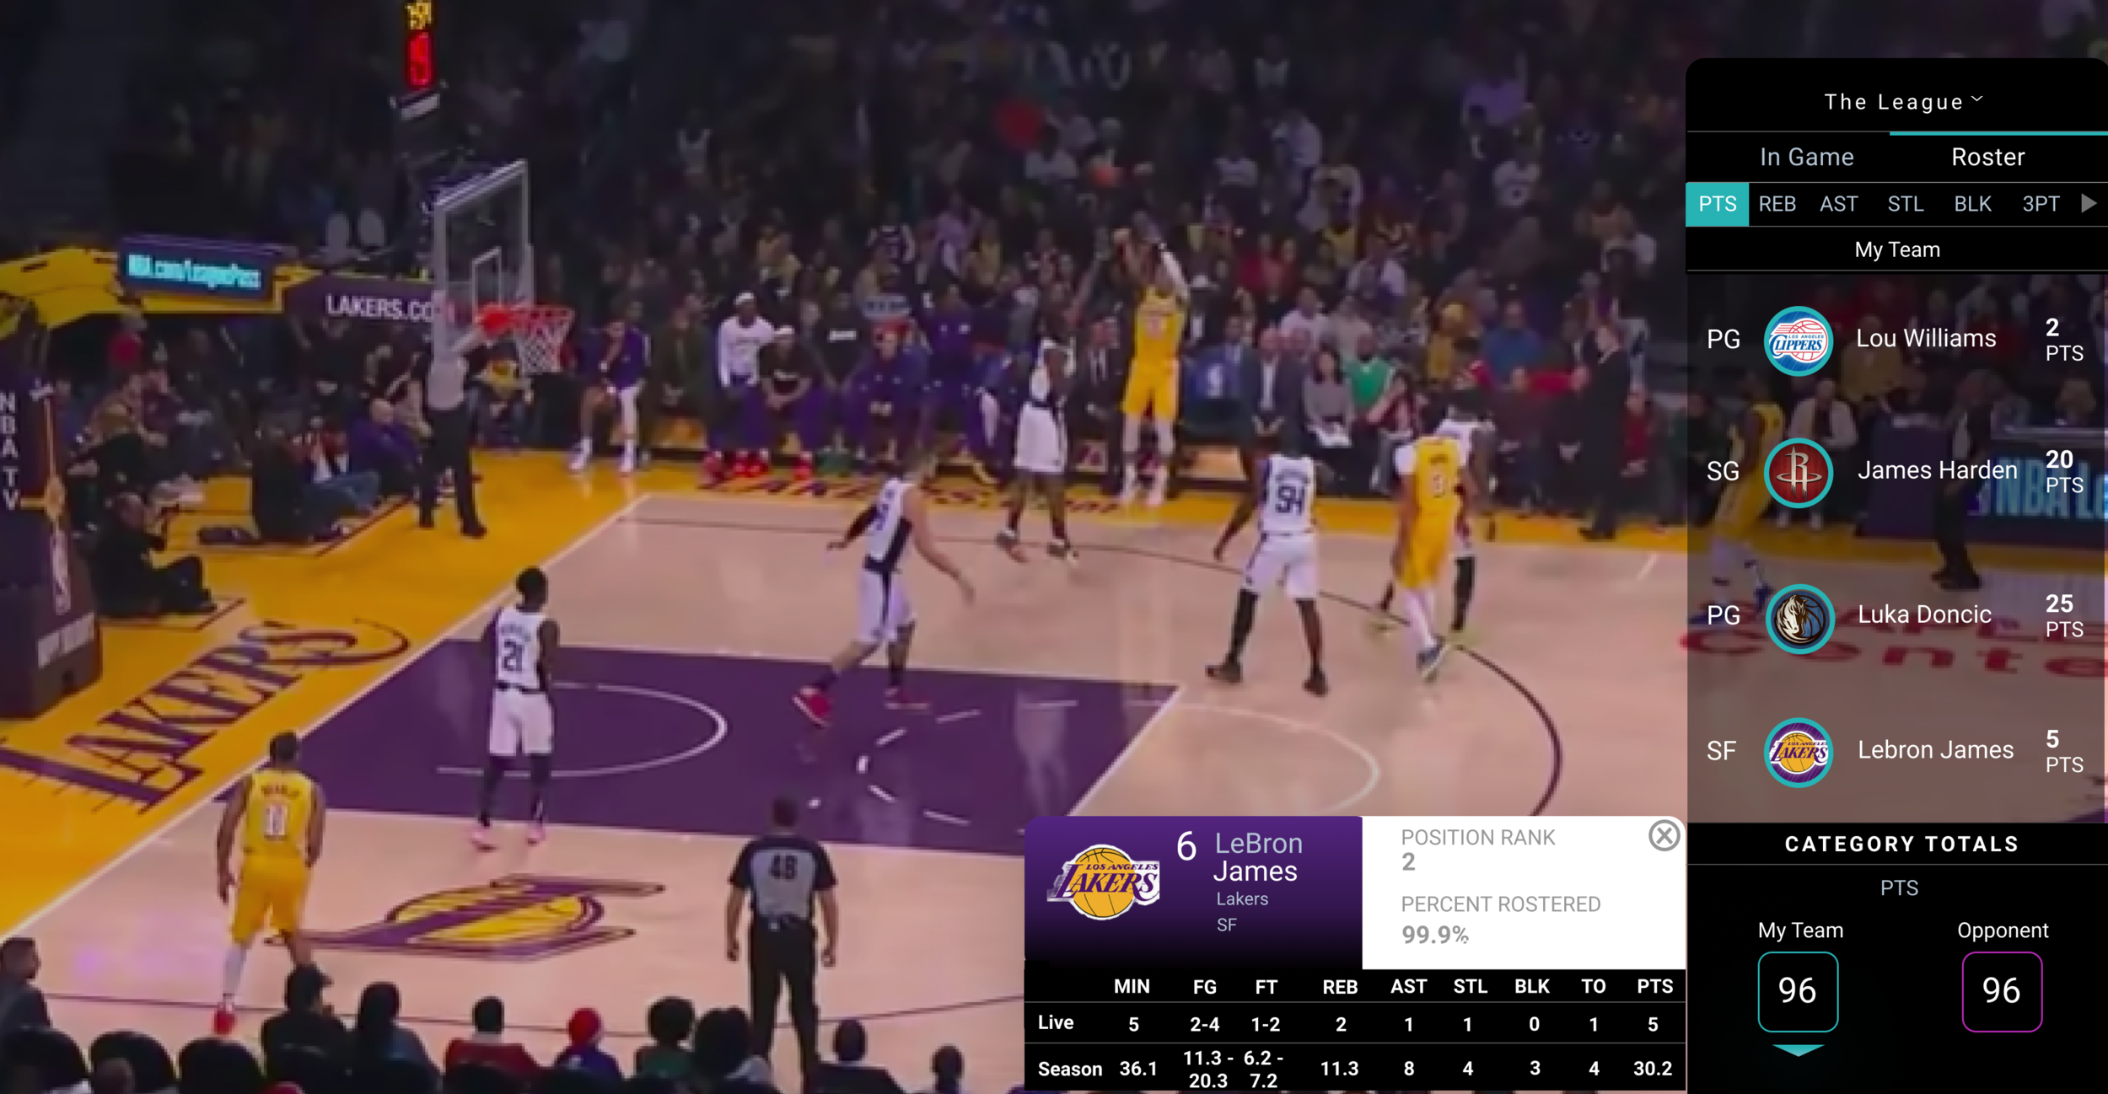
Task: Click the large Lakers logo in player card
Action: (1105, 882)
